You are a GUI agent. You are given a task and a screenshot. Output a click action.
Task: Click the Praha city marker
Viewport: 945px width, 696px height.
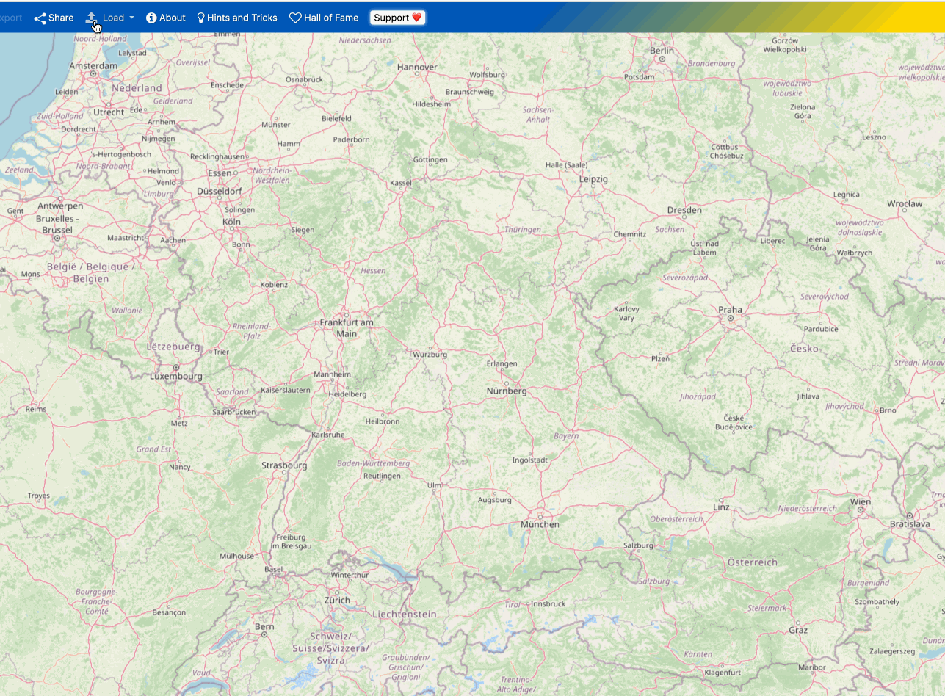point(730,319)
